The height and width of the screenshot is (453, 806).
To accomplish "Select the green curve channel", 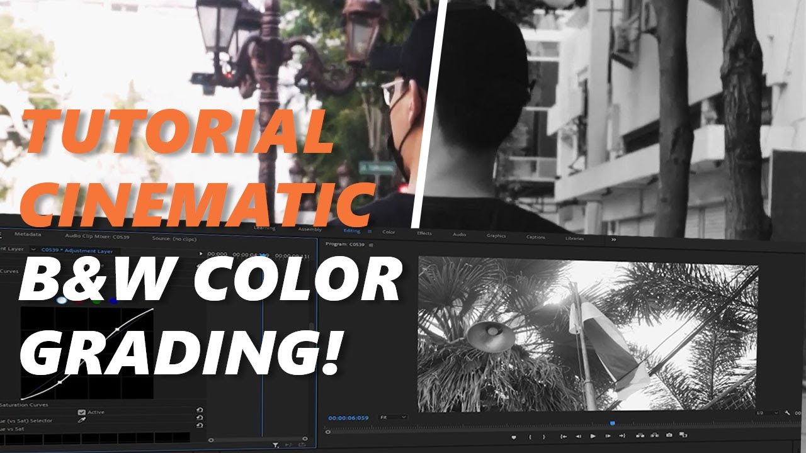I will point(96,301).
